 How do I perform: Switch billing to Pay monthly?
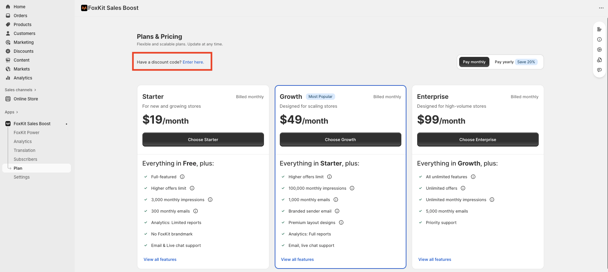point(474,62)
